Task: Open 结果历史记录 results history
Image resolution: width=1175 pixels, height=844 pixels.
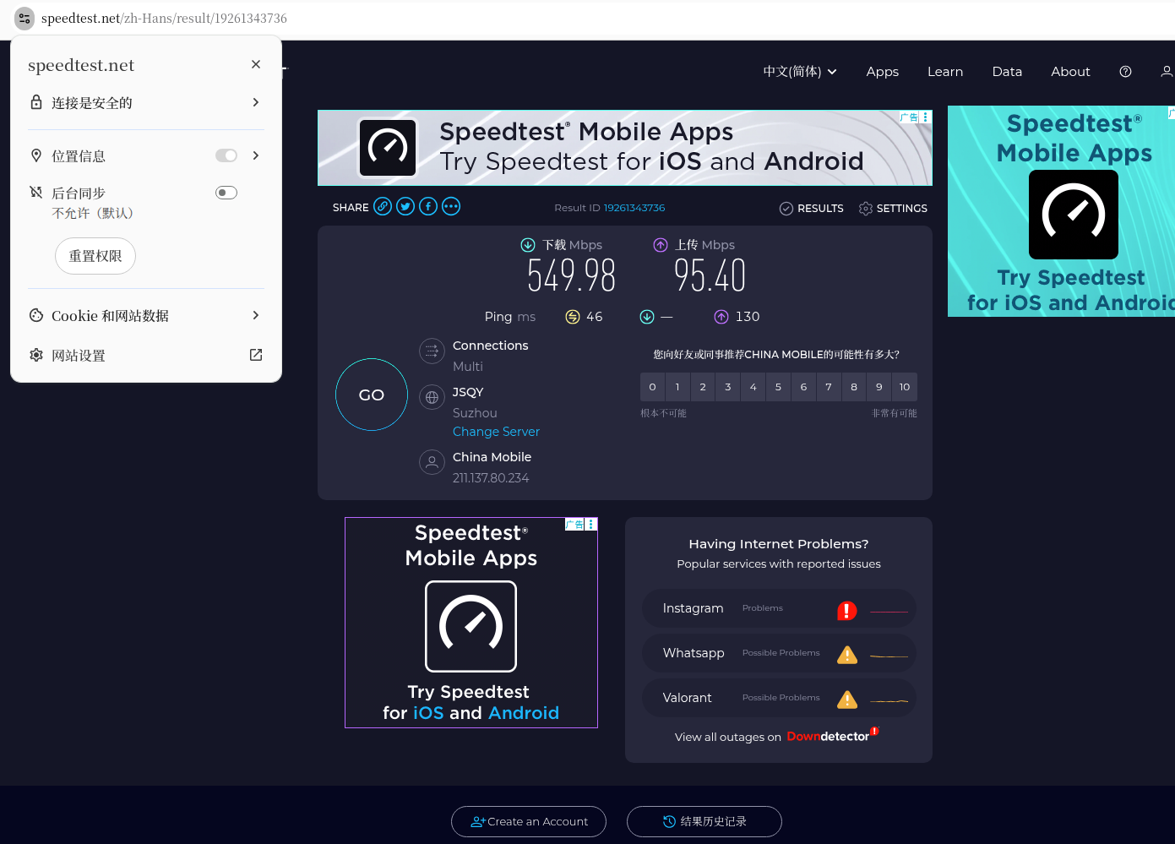Action: pos(704,821)
